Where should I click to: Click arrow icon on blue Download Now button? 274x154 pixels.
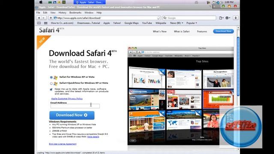tap(86, 115)
